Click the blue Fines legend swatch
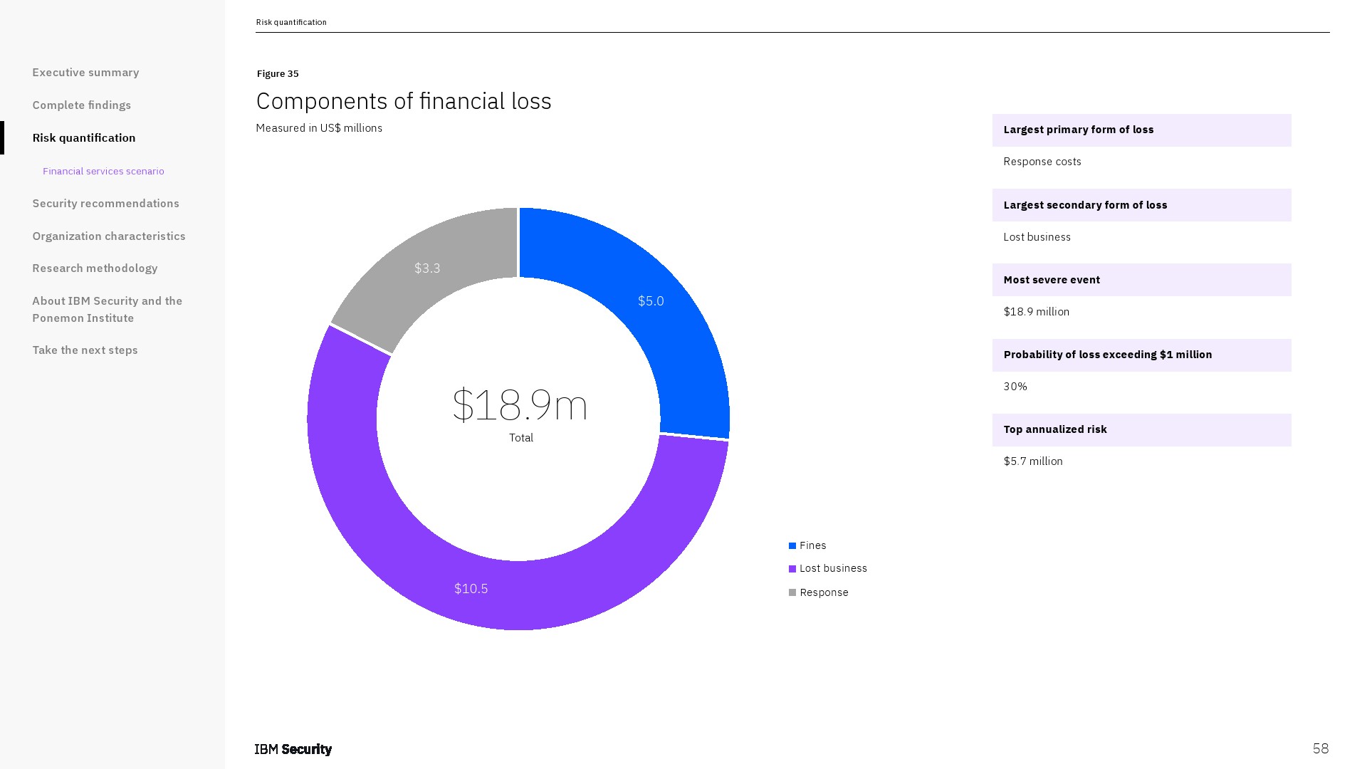Viewport: 1367px width, 769px height. [x=792, y=546]
